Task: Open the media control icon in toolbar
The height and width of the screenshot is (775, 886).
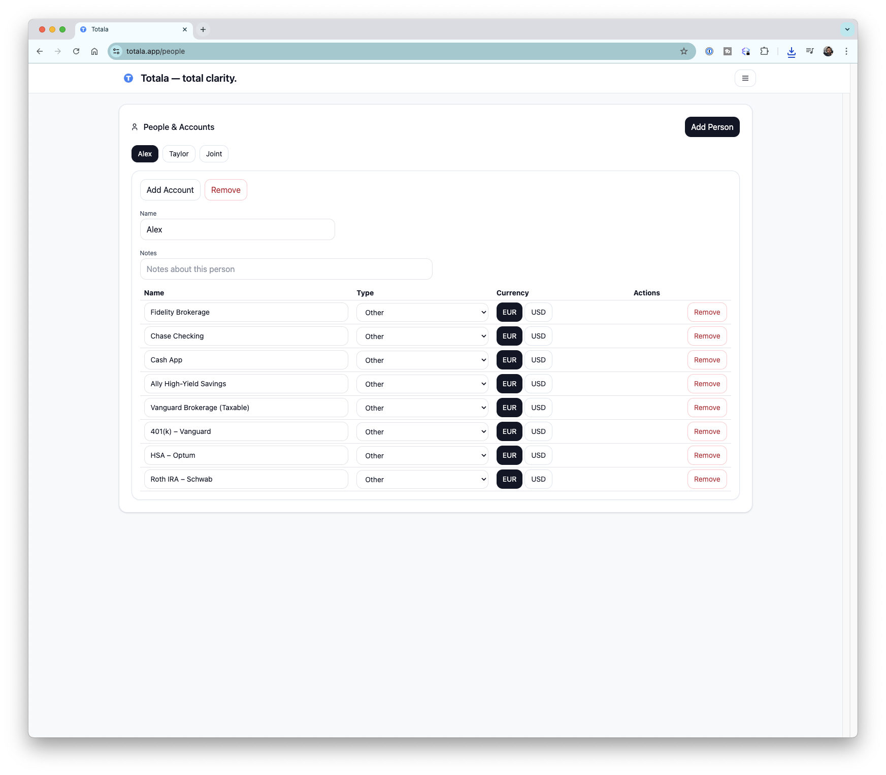Action: [x=810, y=51]
